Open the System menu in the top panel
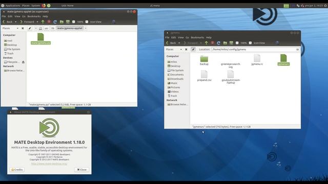The image size is (328, 184). (35, 6)
